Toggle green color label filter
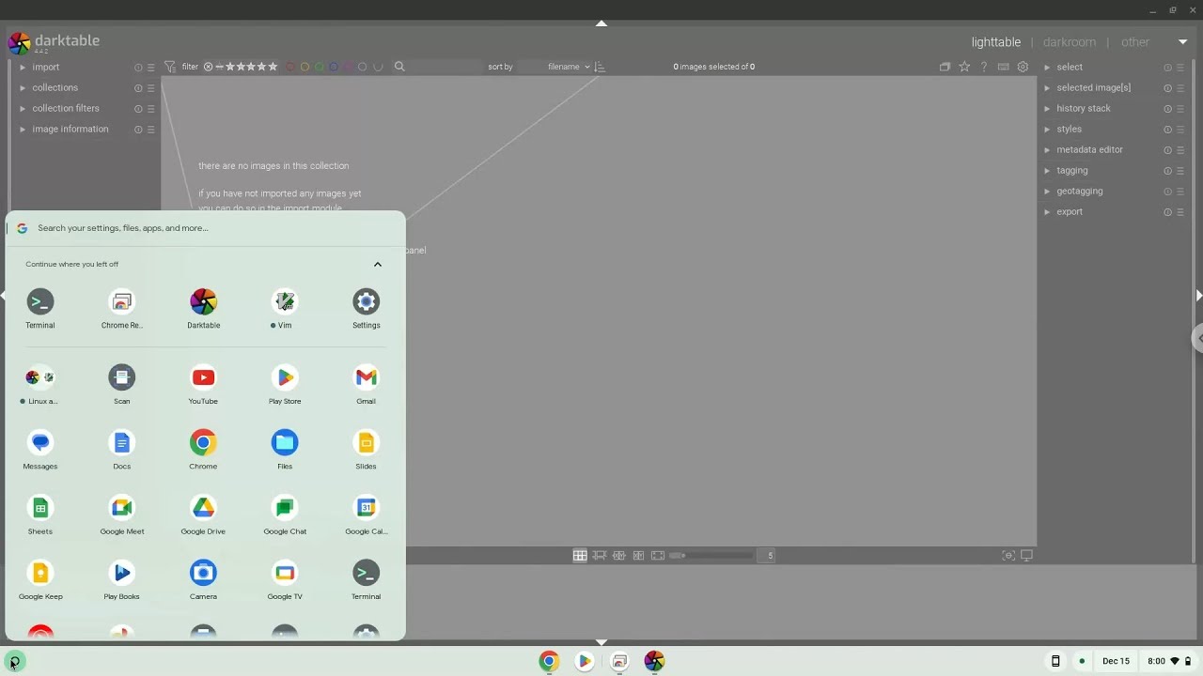 pos(319,67)
